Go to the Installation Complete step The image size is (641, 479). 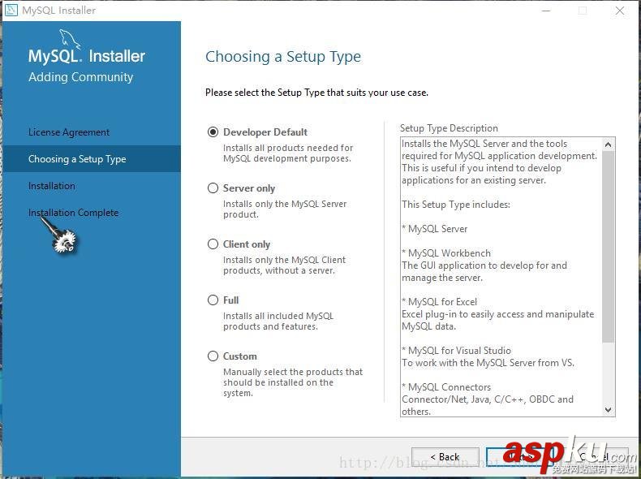click(73, 213)
